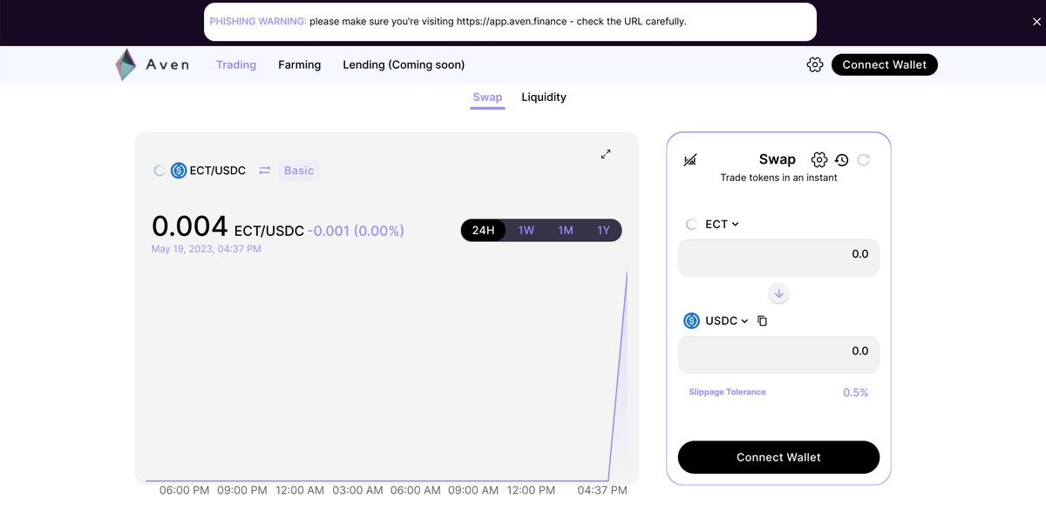
Task: Click the USDC coin icon in swap panel
Action: [x=691, y=320]
